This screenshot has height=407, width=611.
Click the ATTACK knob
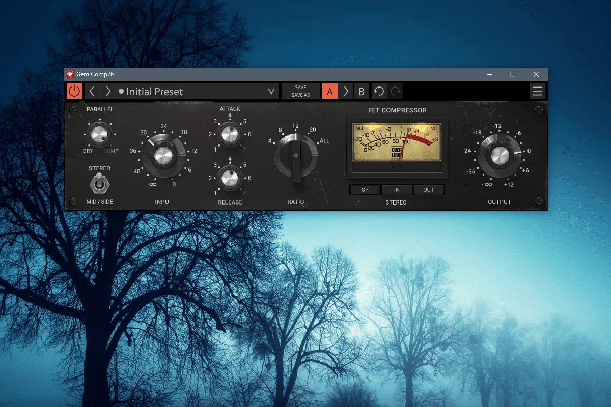tap(229, 135)
